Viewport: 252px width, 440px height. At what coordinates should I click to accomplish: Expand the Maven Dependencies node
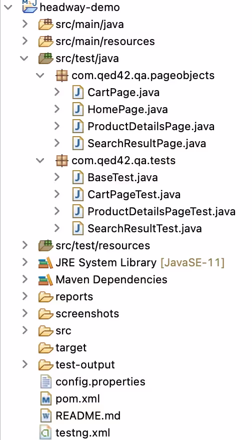[x=25, y=279]
